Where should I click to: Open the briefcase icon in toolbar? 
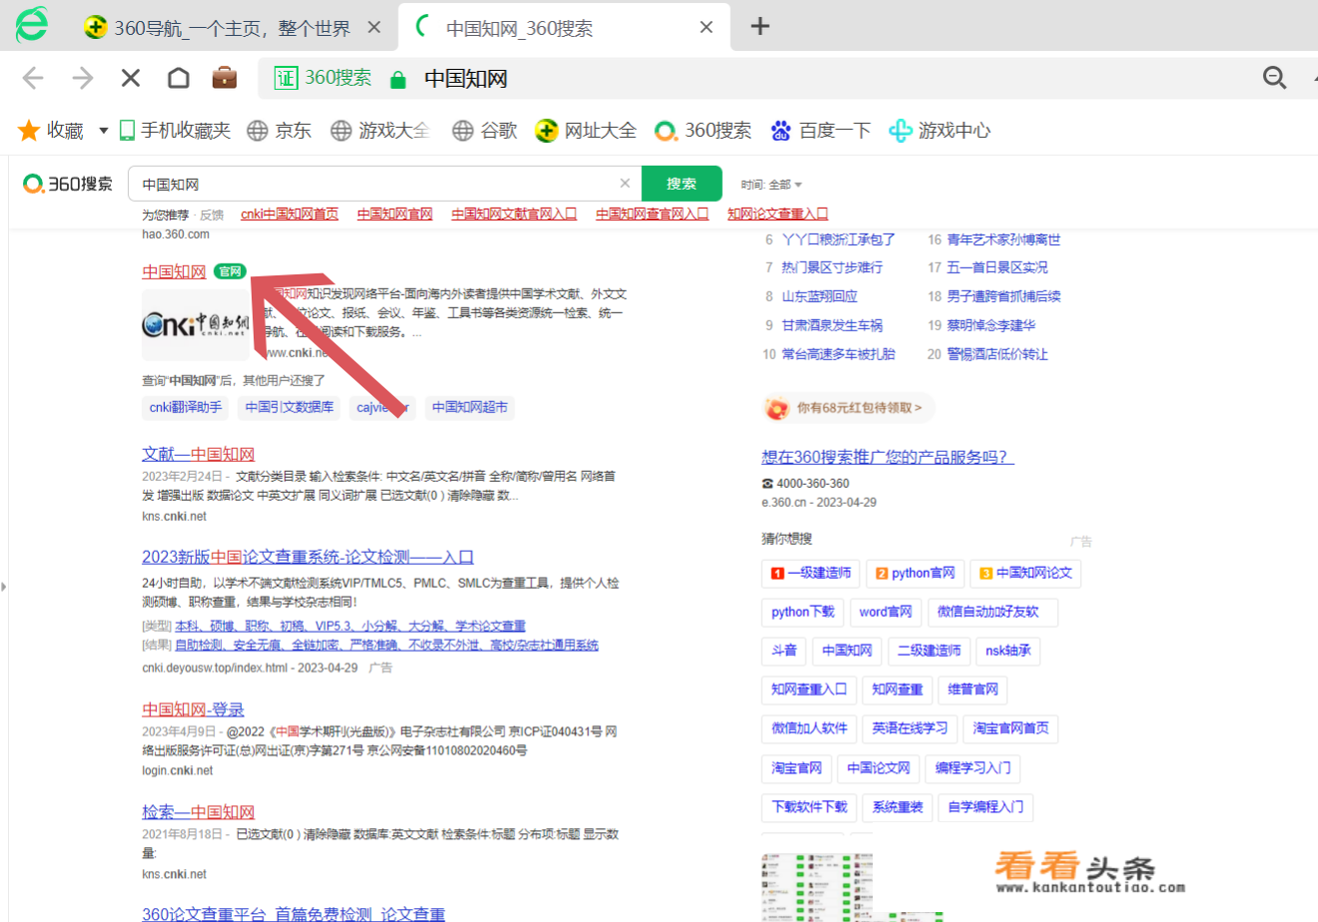[x=225, y=77]
